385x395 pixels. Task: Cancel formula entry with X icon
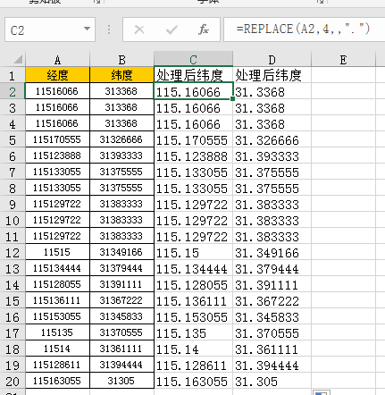[x=139, y=29]
